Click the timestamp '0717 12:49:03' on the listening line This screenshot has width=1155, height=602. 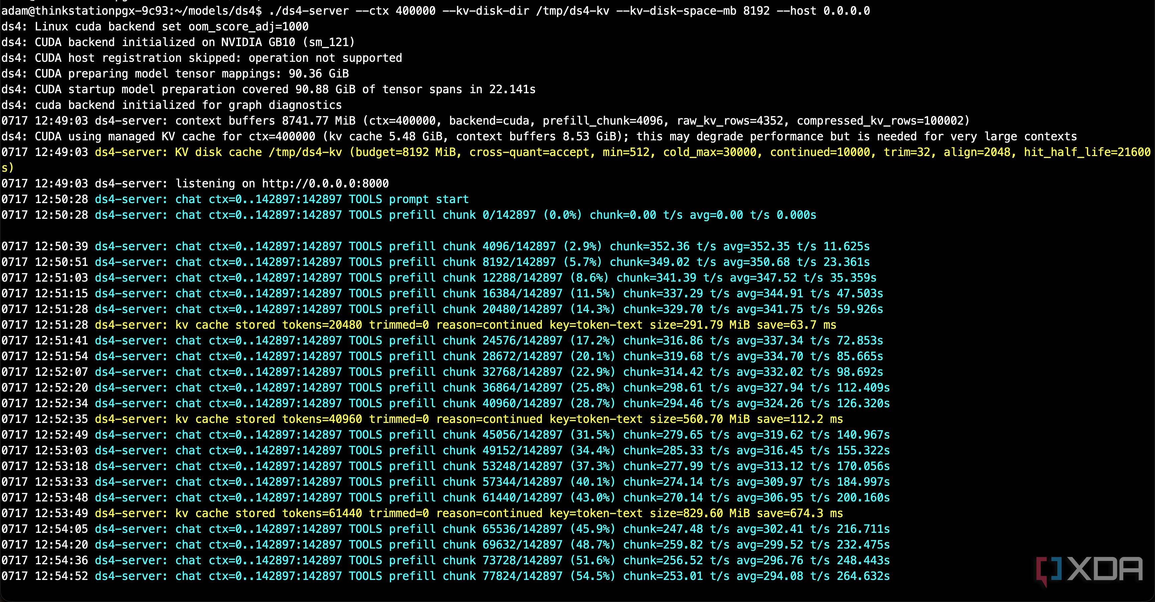[45, 183]
